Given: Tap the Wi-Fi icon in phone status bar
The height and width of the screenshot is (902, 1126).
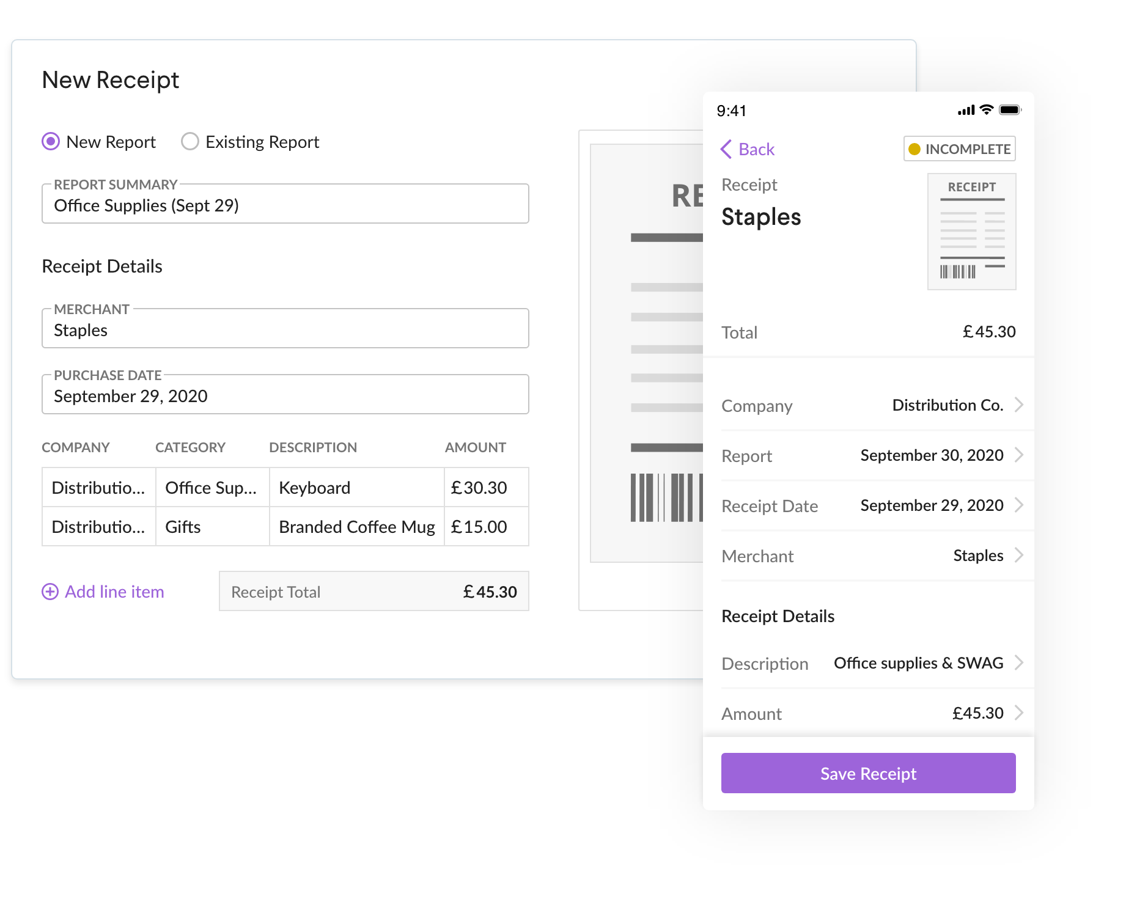Looking at the screenshot, I should pos(986,110).
